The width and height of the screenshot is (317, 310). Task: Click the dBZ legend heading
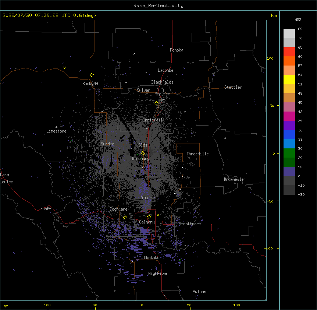click(x=298, y=20)
